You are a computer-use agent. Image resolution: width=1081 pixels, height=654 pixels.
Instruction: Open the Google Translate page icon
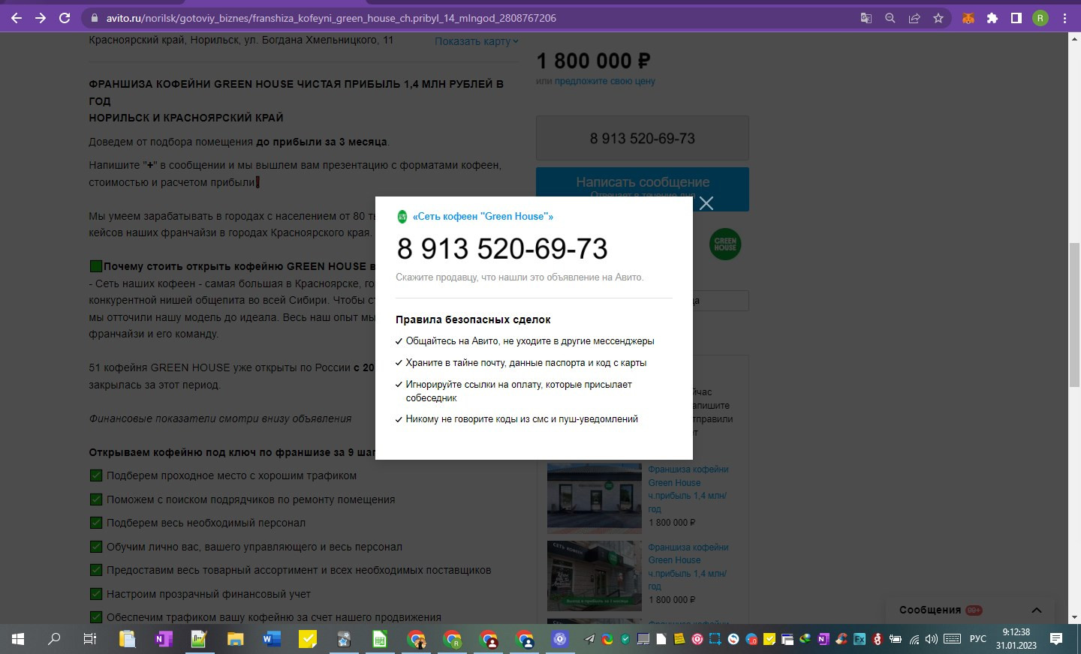[x=866, y=18]
